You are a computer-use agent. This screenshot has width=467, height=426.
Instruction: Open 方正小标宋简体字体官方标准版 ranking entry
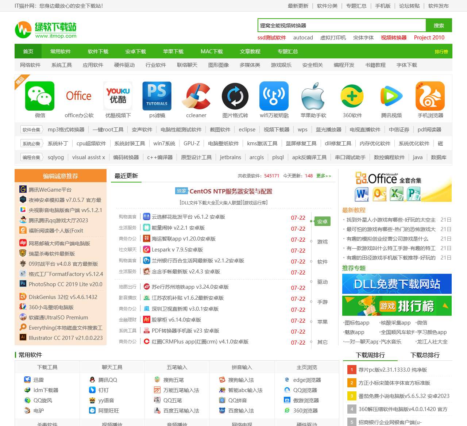pos(394,383)
